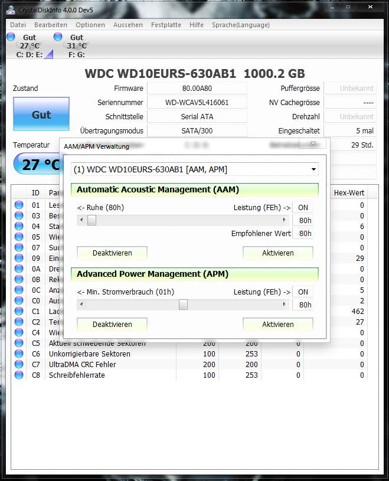Select the F: G: disk status orb
Screen dimensions: 389x481
click(58, 37)
